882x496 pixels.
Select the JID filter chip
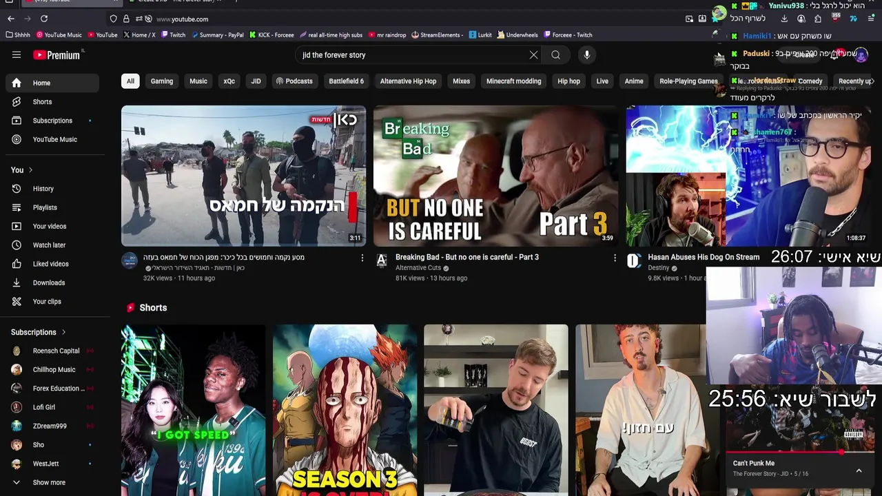coord(256,81)
